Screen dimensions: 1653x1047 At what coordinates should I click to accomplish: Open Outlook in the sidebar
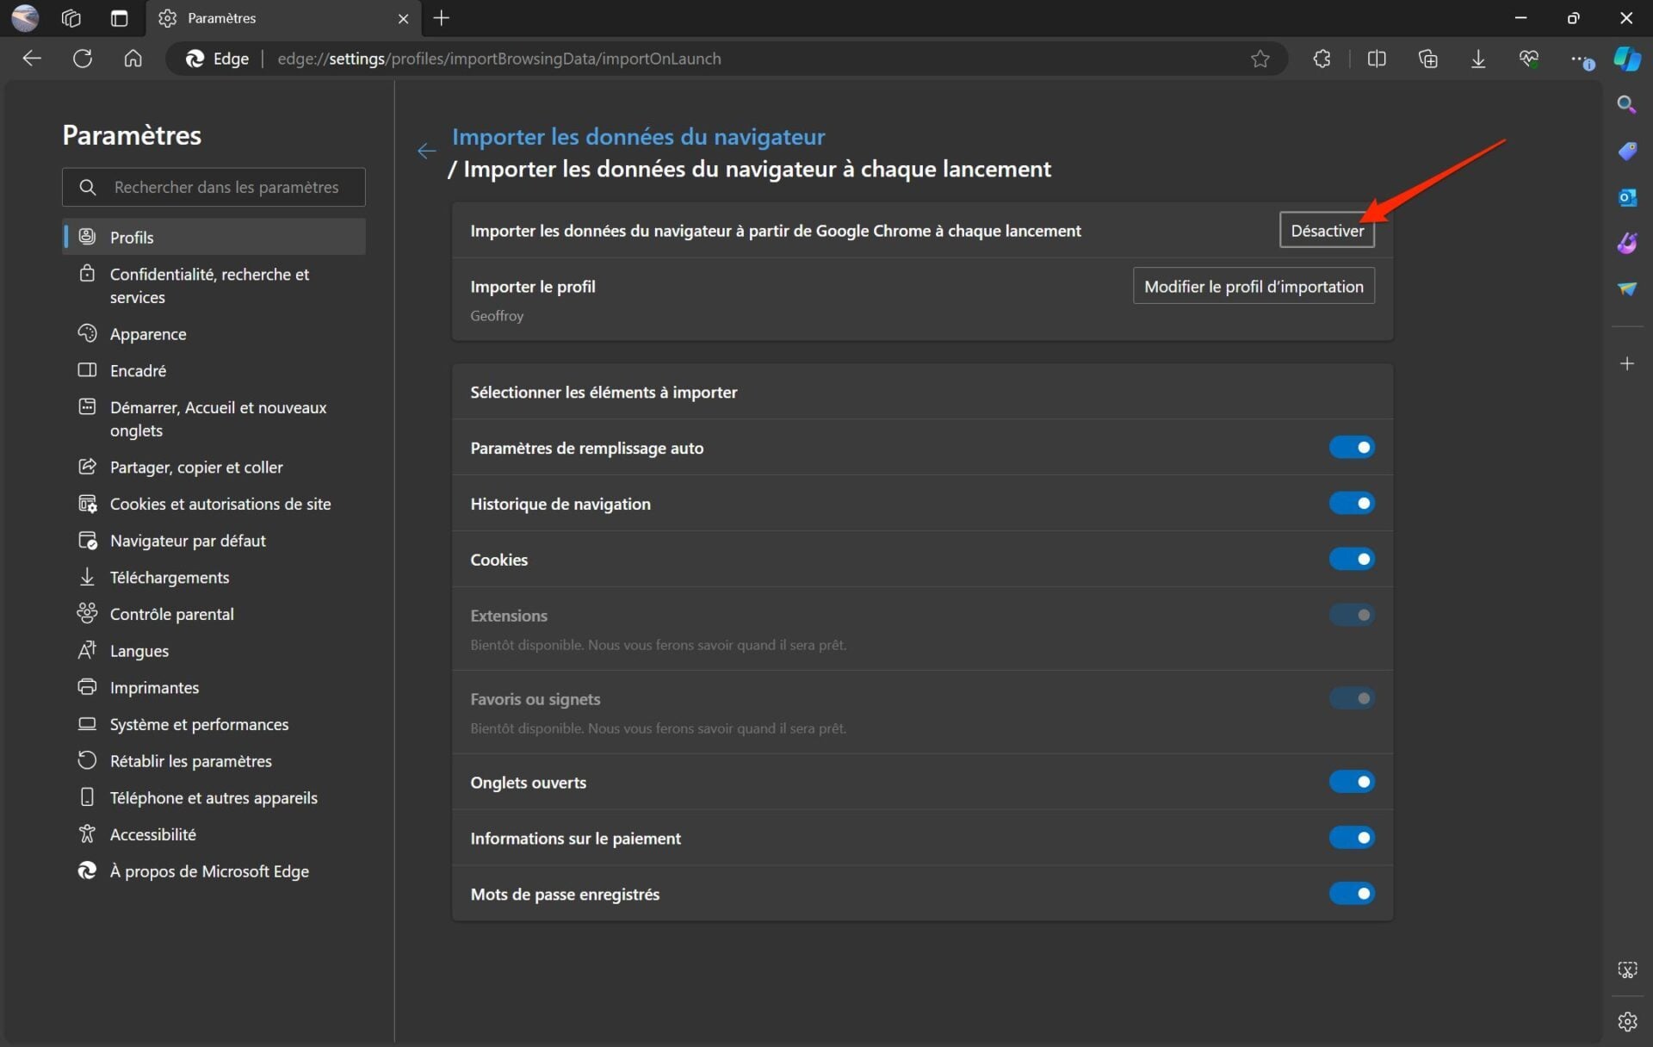[1626, 197]
